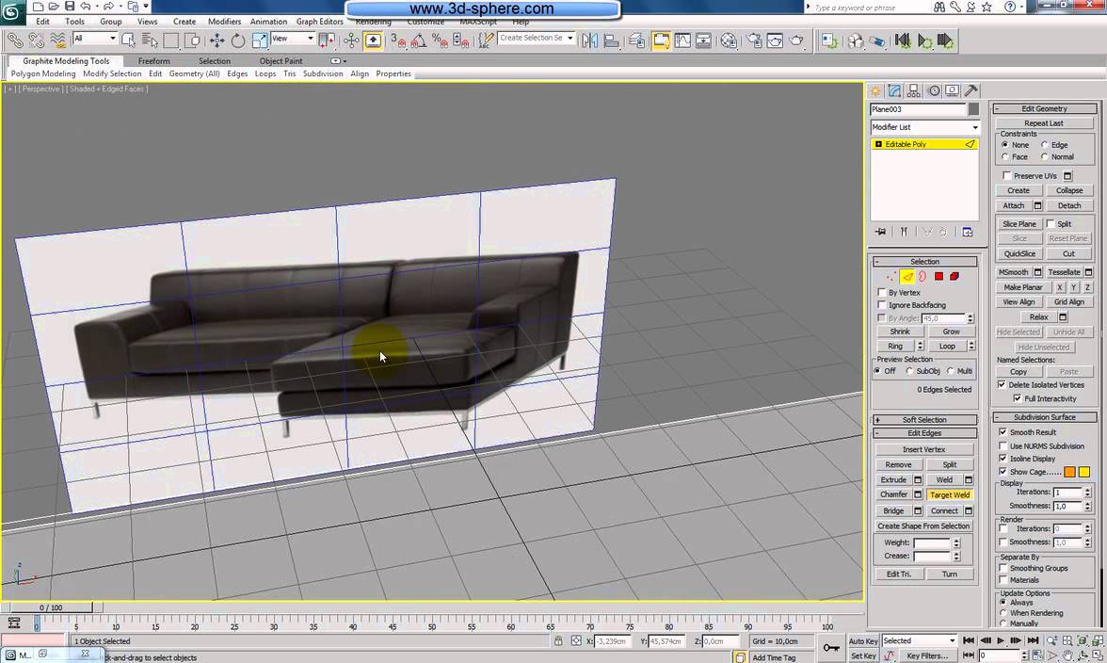Save file using the floppy icon
The width and height of the screenshot is (1107, 663).
tap(70, 7)
